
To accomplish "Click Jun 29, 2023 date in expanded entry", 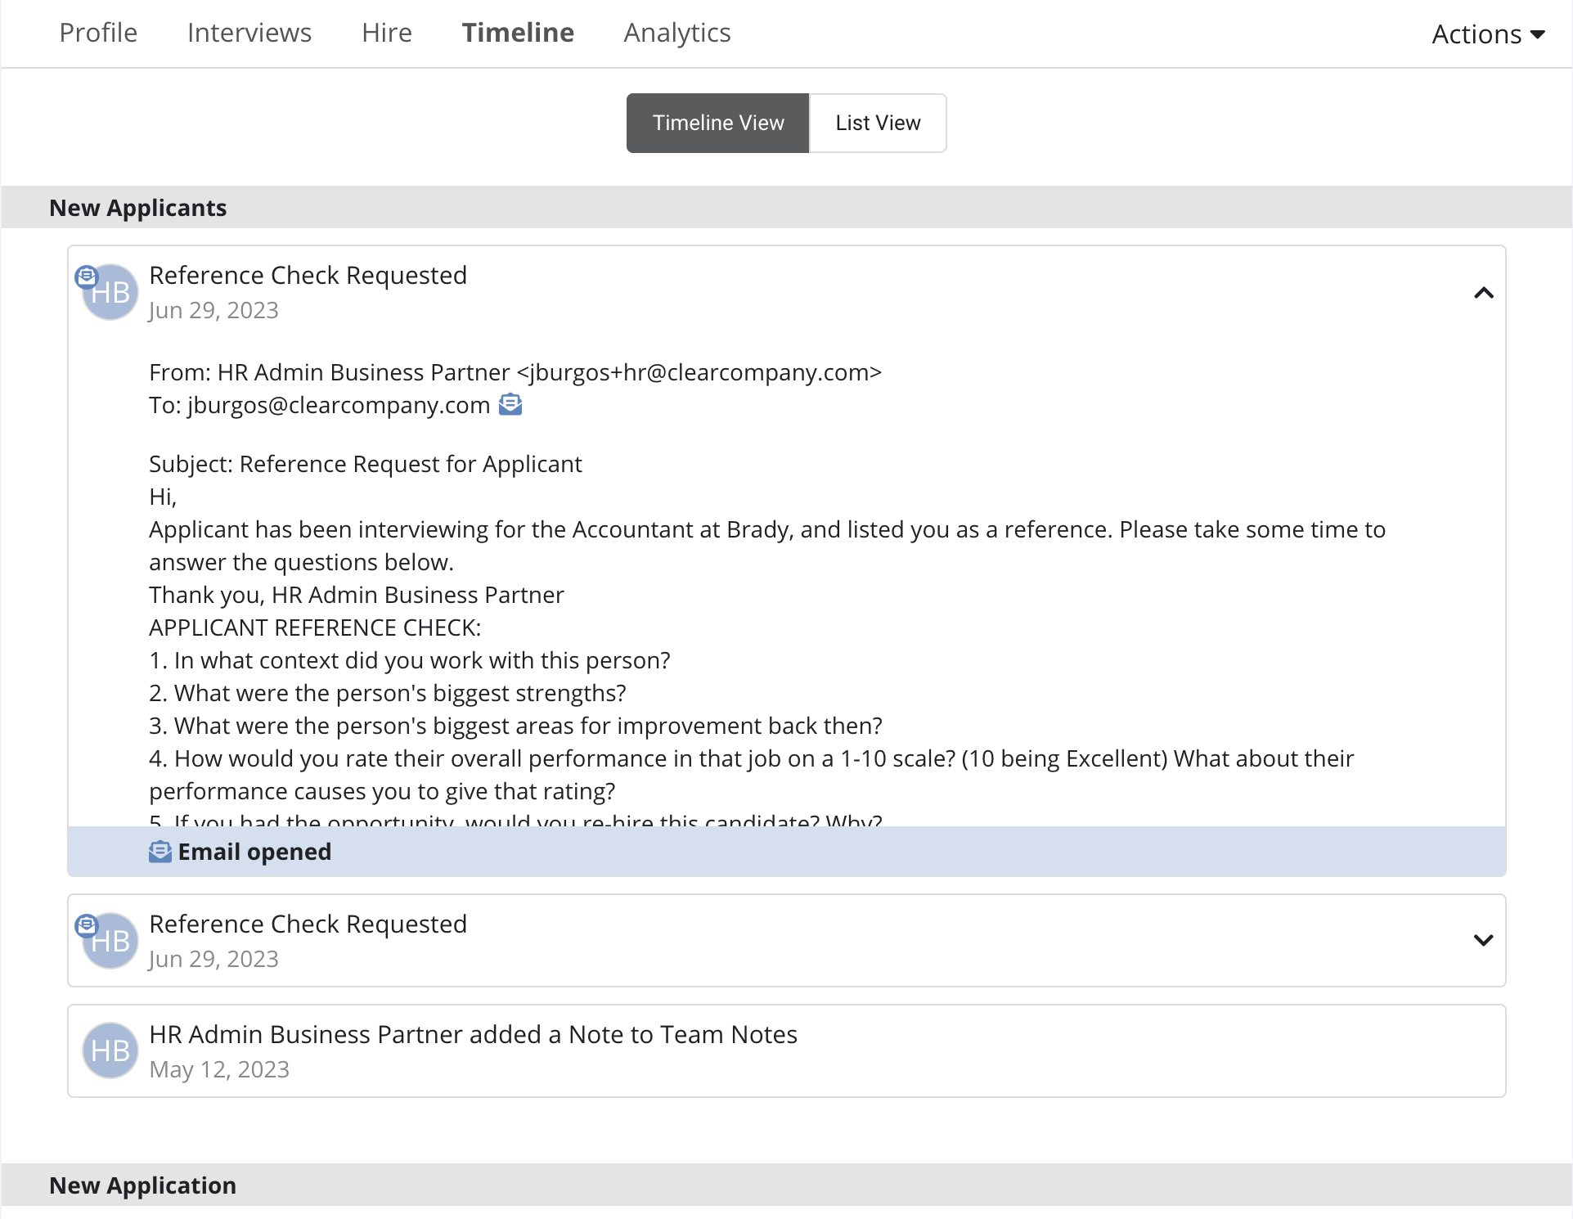I will click(x=213, y=310).
